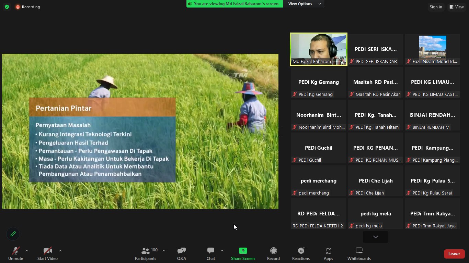Screen dimensions: 469x263
Task: Open the Participants panel
Action: pos(146,254)
